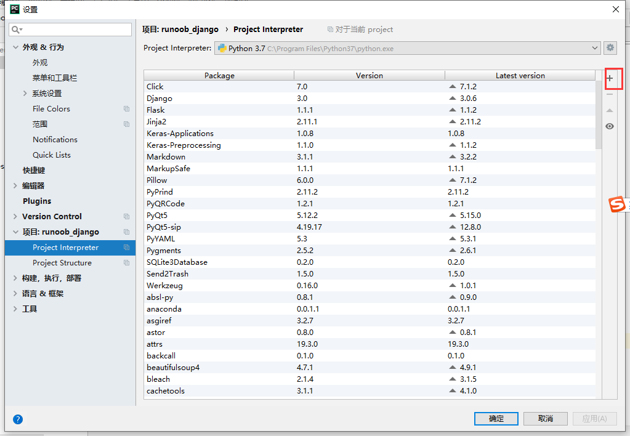This screenshot has height=436, width=630.
Task: Click project-level icon next to File Colors
Action: point(127,109)
